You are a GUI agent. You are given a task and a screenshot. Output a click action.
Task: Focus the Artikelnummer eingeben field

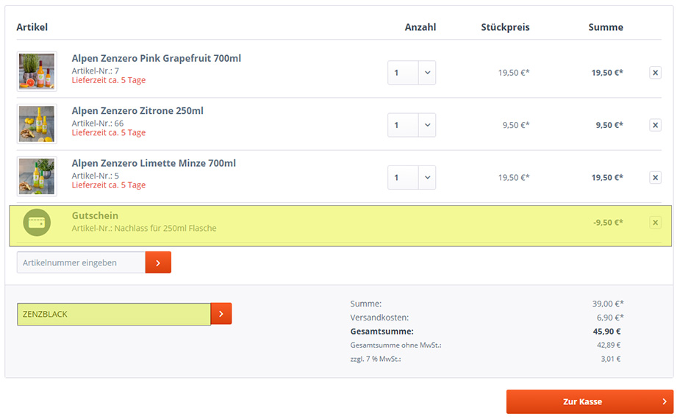(81, 262)
